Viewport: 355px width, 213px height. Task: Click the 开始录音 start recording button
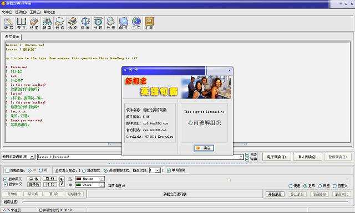275,194
